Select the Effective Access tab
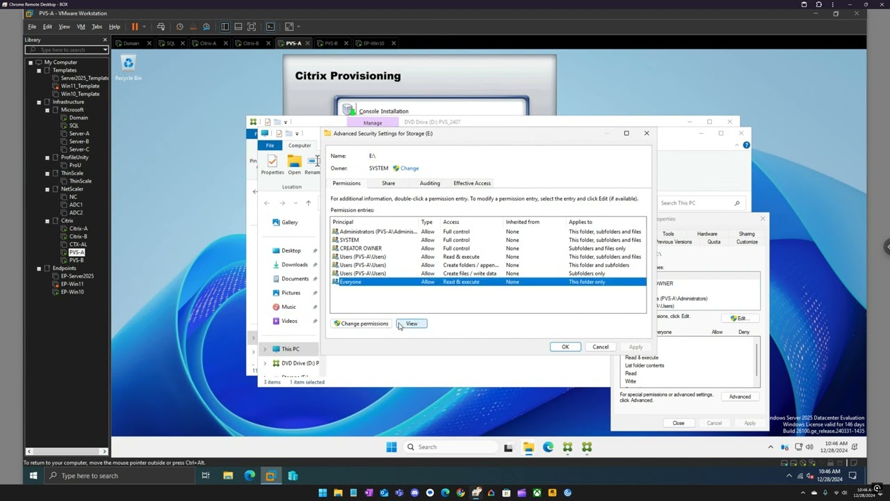 pyautogui.click(x=472, y=183)
